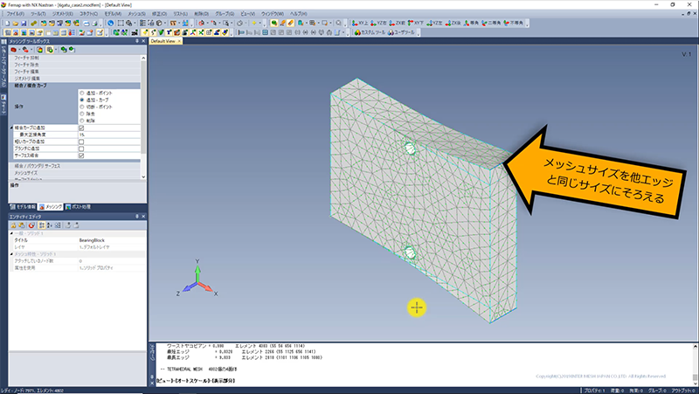This screenshot has width=699, height=394.
Task: Open the メッシュ menu
Action: tap(137, 14)
